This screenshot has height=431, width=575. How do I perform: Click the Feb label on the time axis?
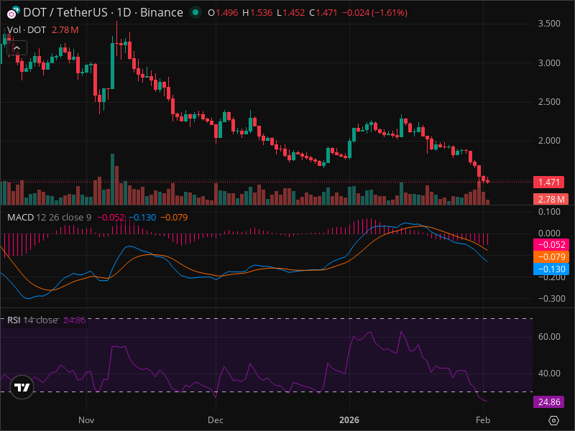483,420
